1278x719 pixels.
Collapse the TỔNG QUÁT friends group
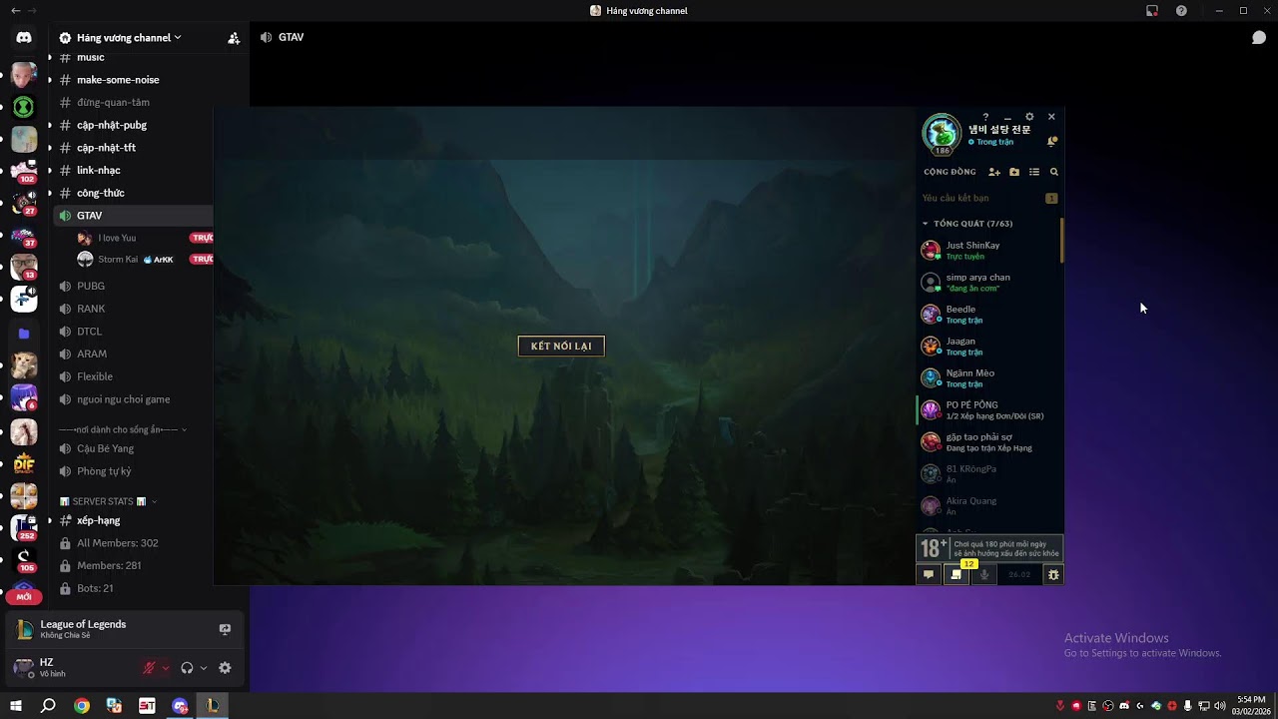tap(967, 224)
